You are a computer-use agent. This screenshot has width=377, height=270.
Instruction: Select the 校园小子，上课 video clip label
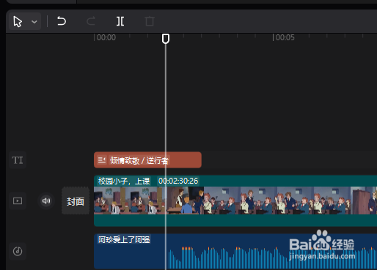pos(124,181)
